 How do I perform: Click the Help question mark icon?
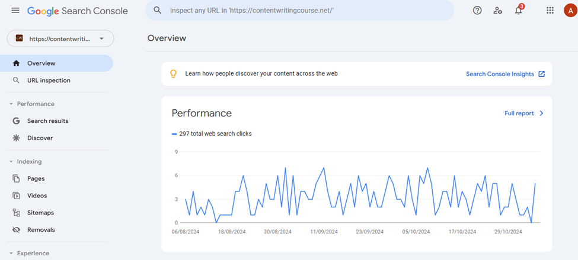pos(477,10)
